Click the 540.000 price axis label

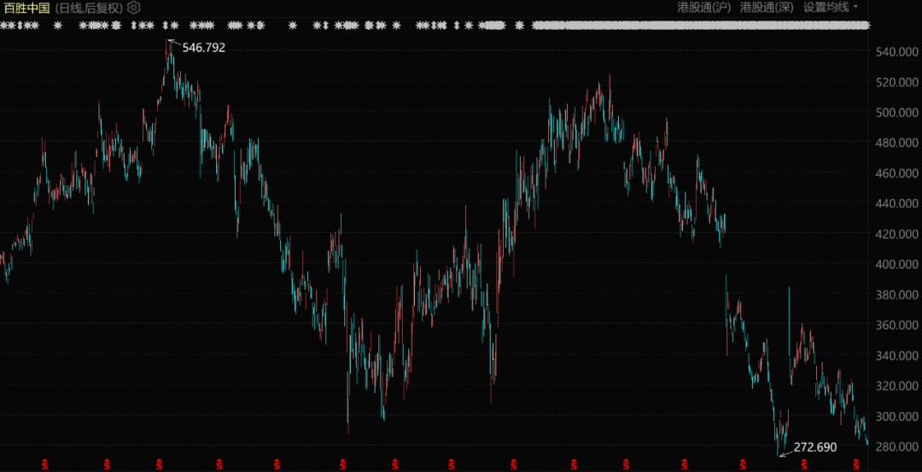click(897, 52)
